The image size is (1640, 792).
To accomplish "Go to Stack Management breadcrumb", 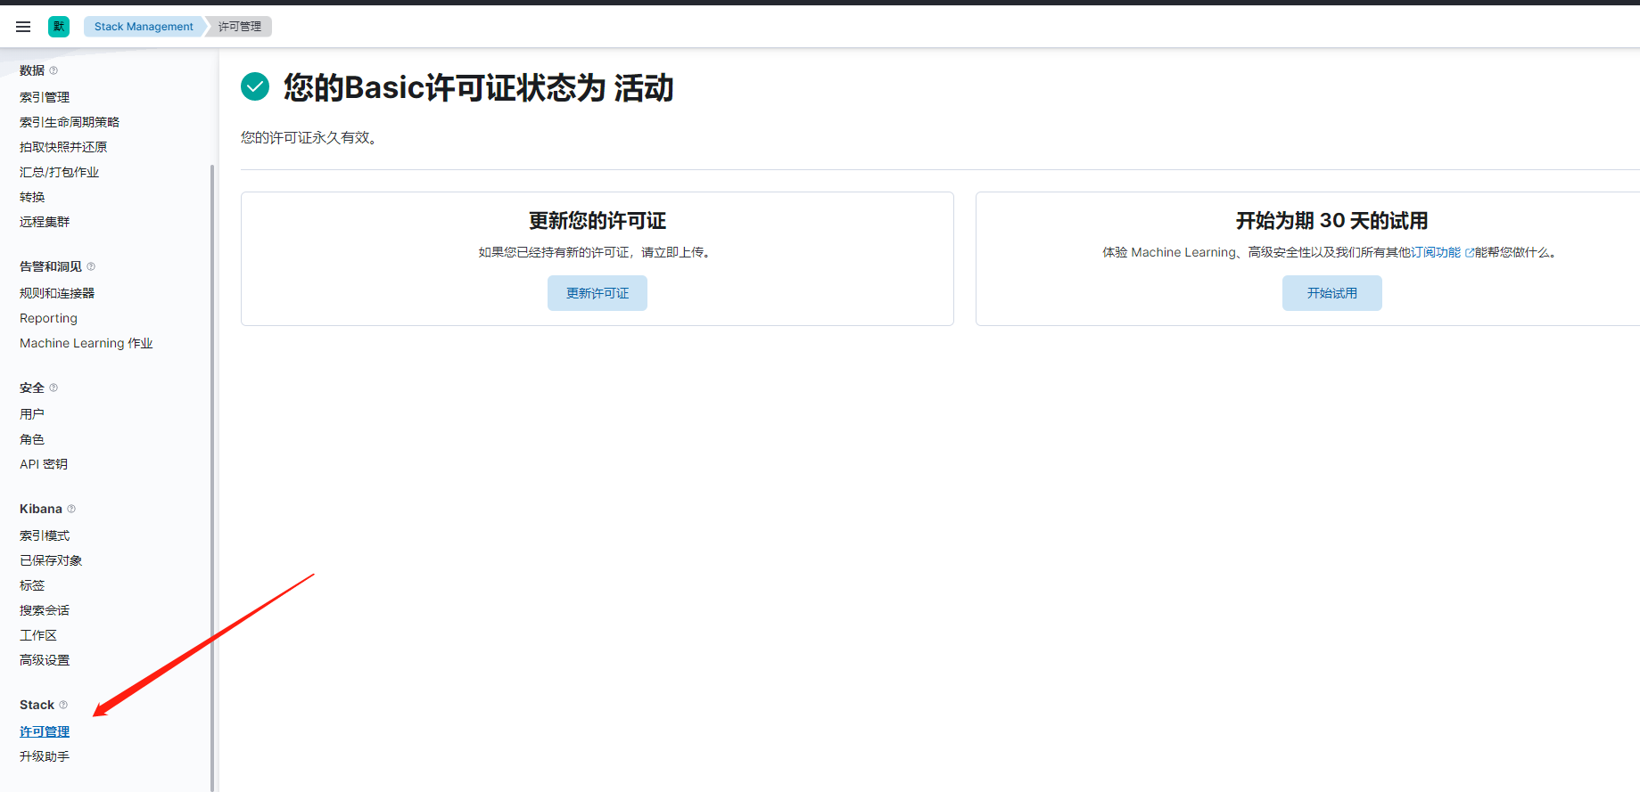I will coord(144,27).
